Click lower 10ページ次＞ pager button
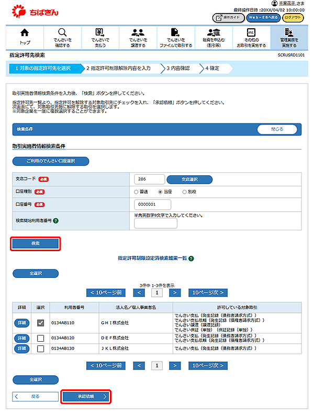 pyautogui.click(x=208, y=366)
